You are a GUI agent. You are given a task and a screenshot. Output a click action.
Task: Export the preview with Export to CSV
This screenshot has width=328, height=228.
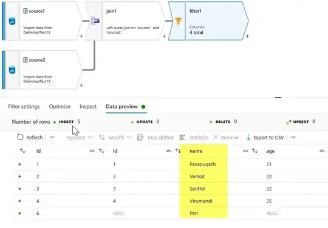tap(265, 138)
